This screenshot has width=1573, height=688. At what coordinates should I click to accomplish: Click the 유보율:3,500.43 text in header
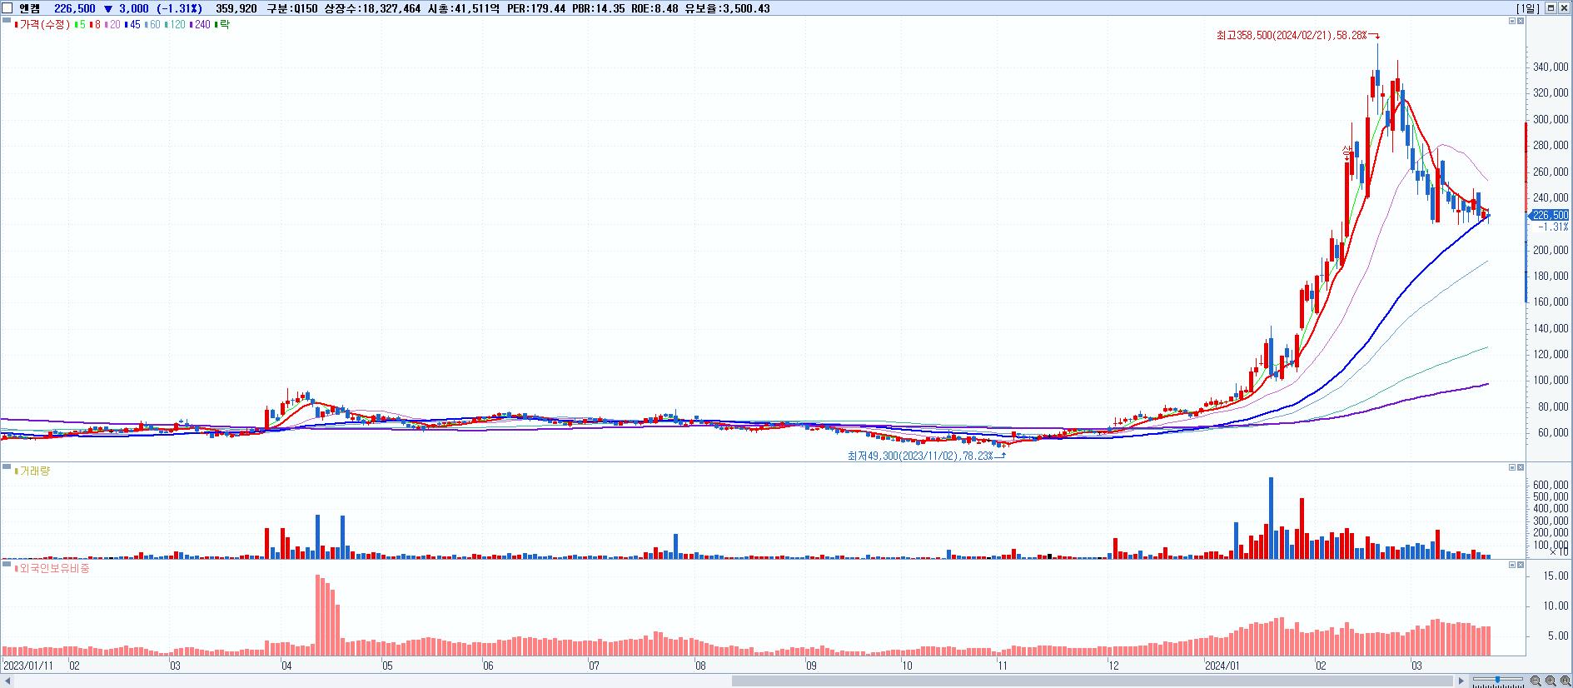727,8
